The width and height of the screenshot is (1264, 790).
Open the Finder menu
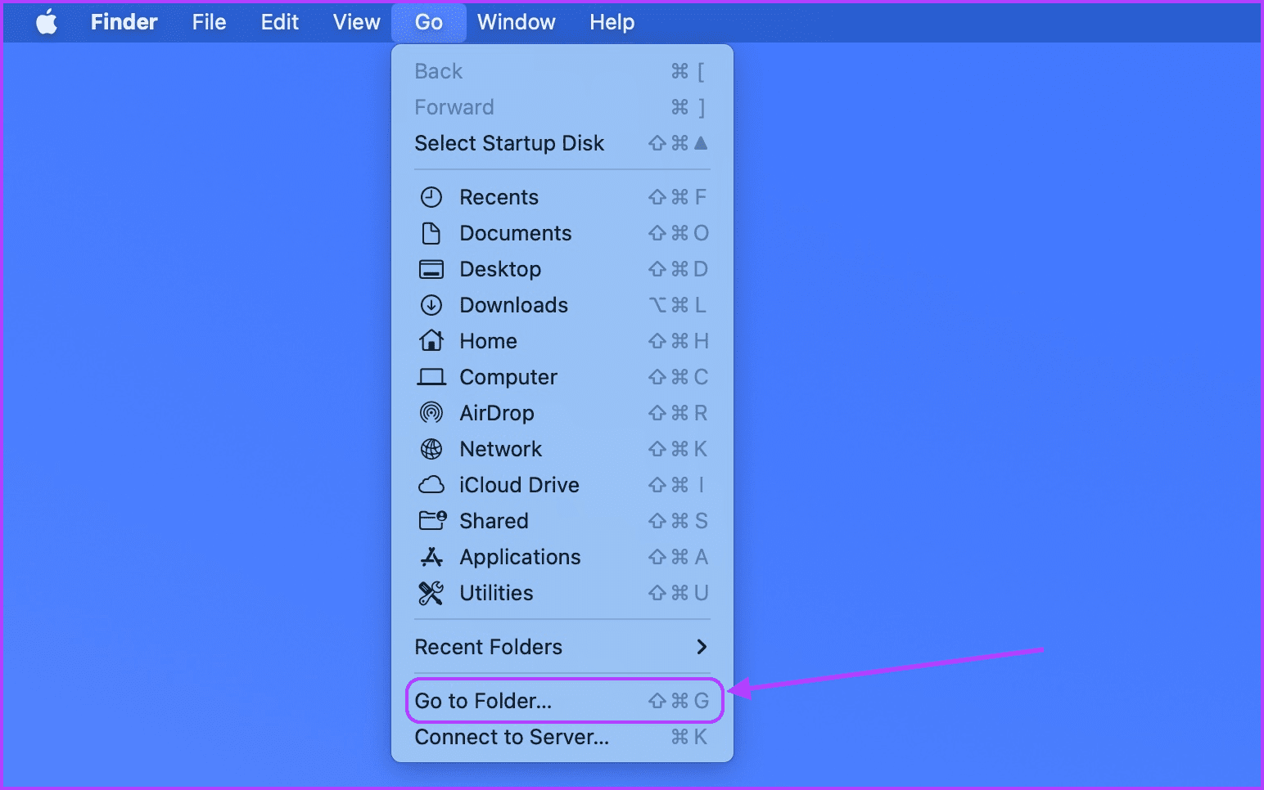124,22
